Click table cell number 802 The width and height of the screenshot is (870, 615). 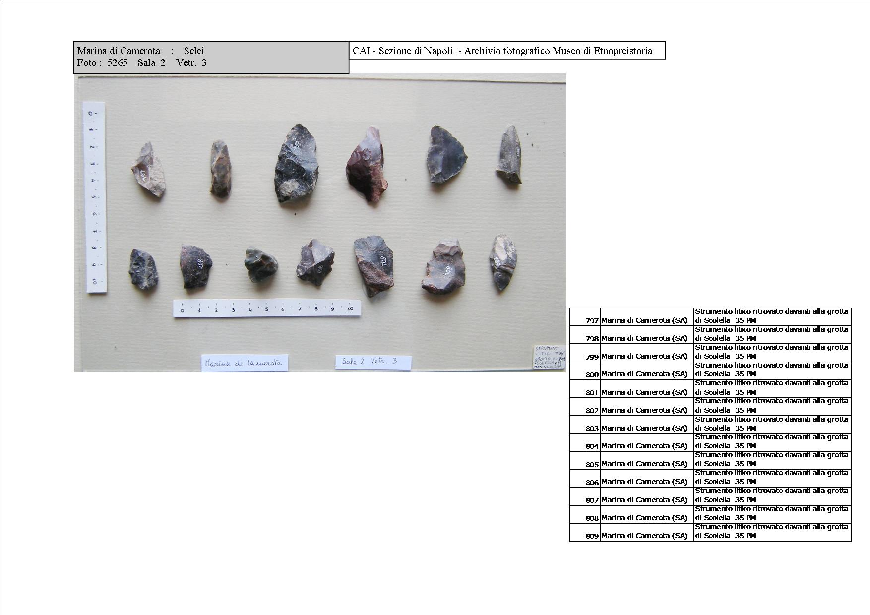pyautogui.click(x=585, y=407)
